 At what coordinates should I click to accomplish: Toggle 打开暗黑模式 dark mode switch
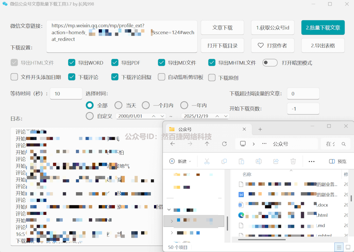pyautogui.click(x=269, y=62)
